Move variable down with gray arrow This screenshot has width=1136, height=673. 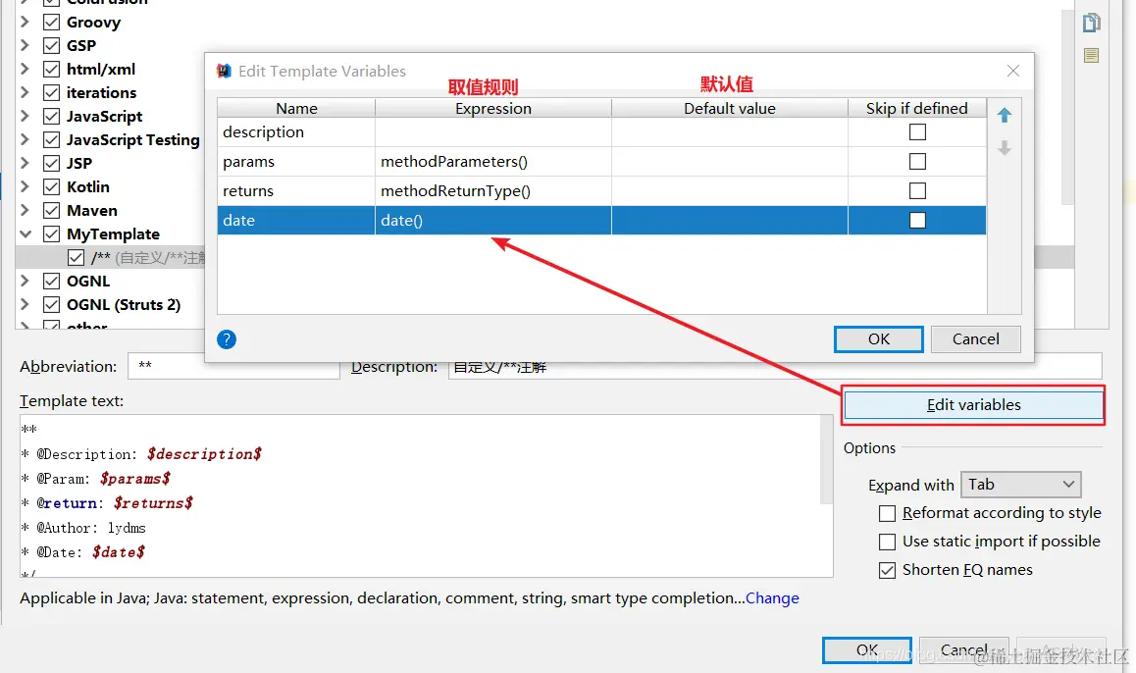pyautogui.click(x=1005, y=148)
